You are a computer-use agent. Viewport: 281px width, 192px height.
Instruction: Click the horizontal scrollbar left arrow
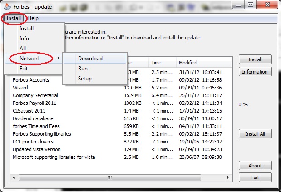pyautogui.click(x=14, y=177)
